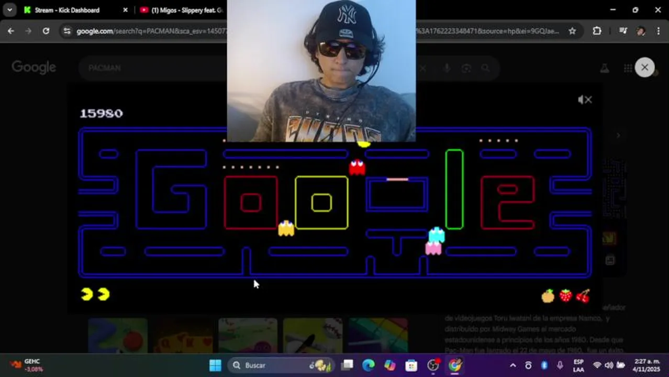Search by image with Google Lens
Screen dimensions: 669x377
pyautogui.click(x=466, y=68)
